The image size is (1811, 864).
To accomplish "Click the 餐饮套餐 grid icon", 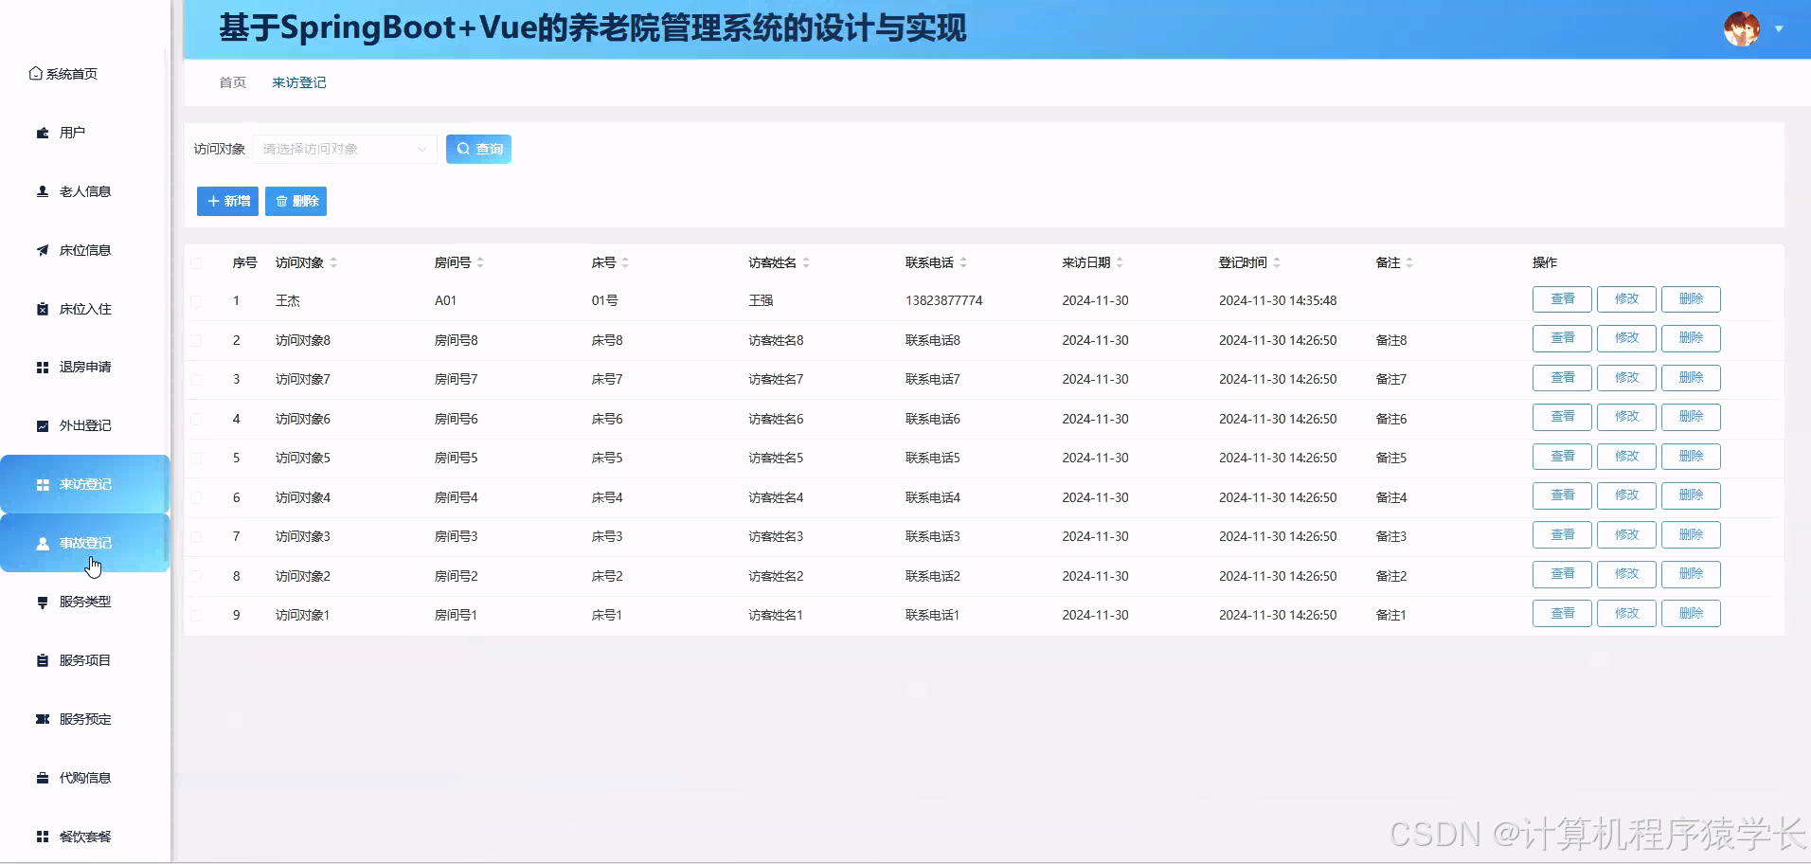I will click(43, 837).
